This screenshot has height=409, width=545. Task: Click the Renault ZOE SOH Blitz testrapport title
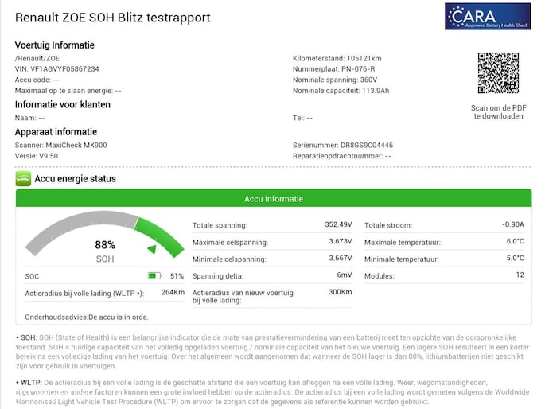115,17
